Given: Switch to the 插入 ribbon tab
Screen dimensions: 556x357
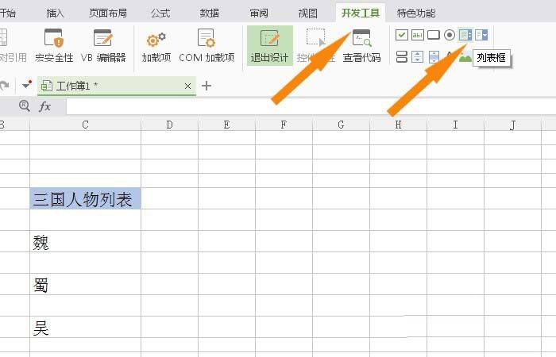Looking at the screenshot, I should [x=55, y=13].
